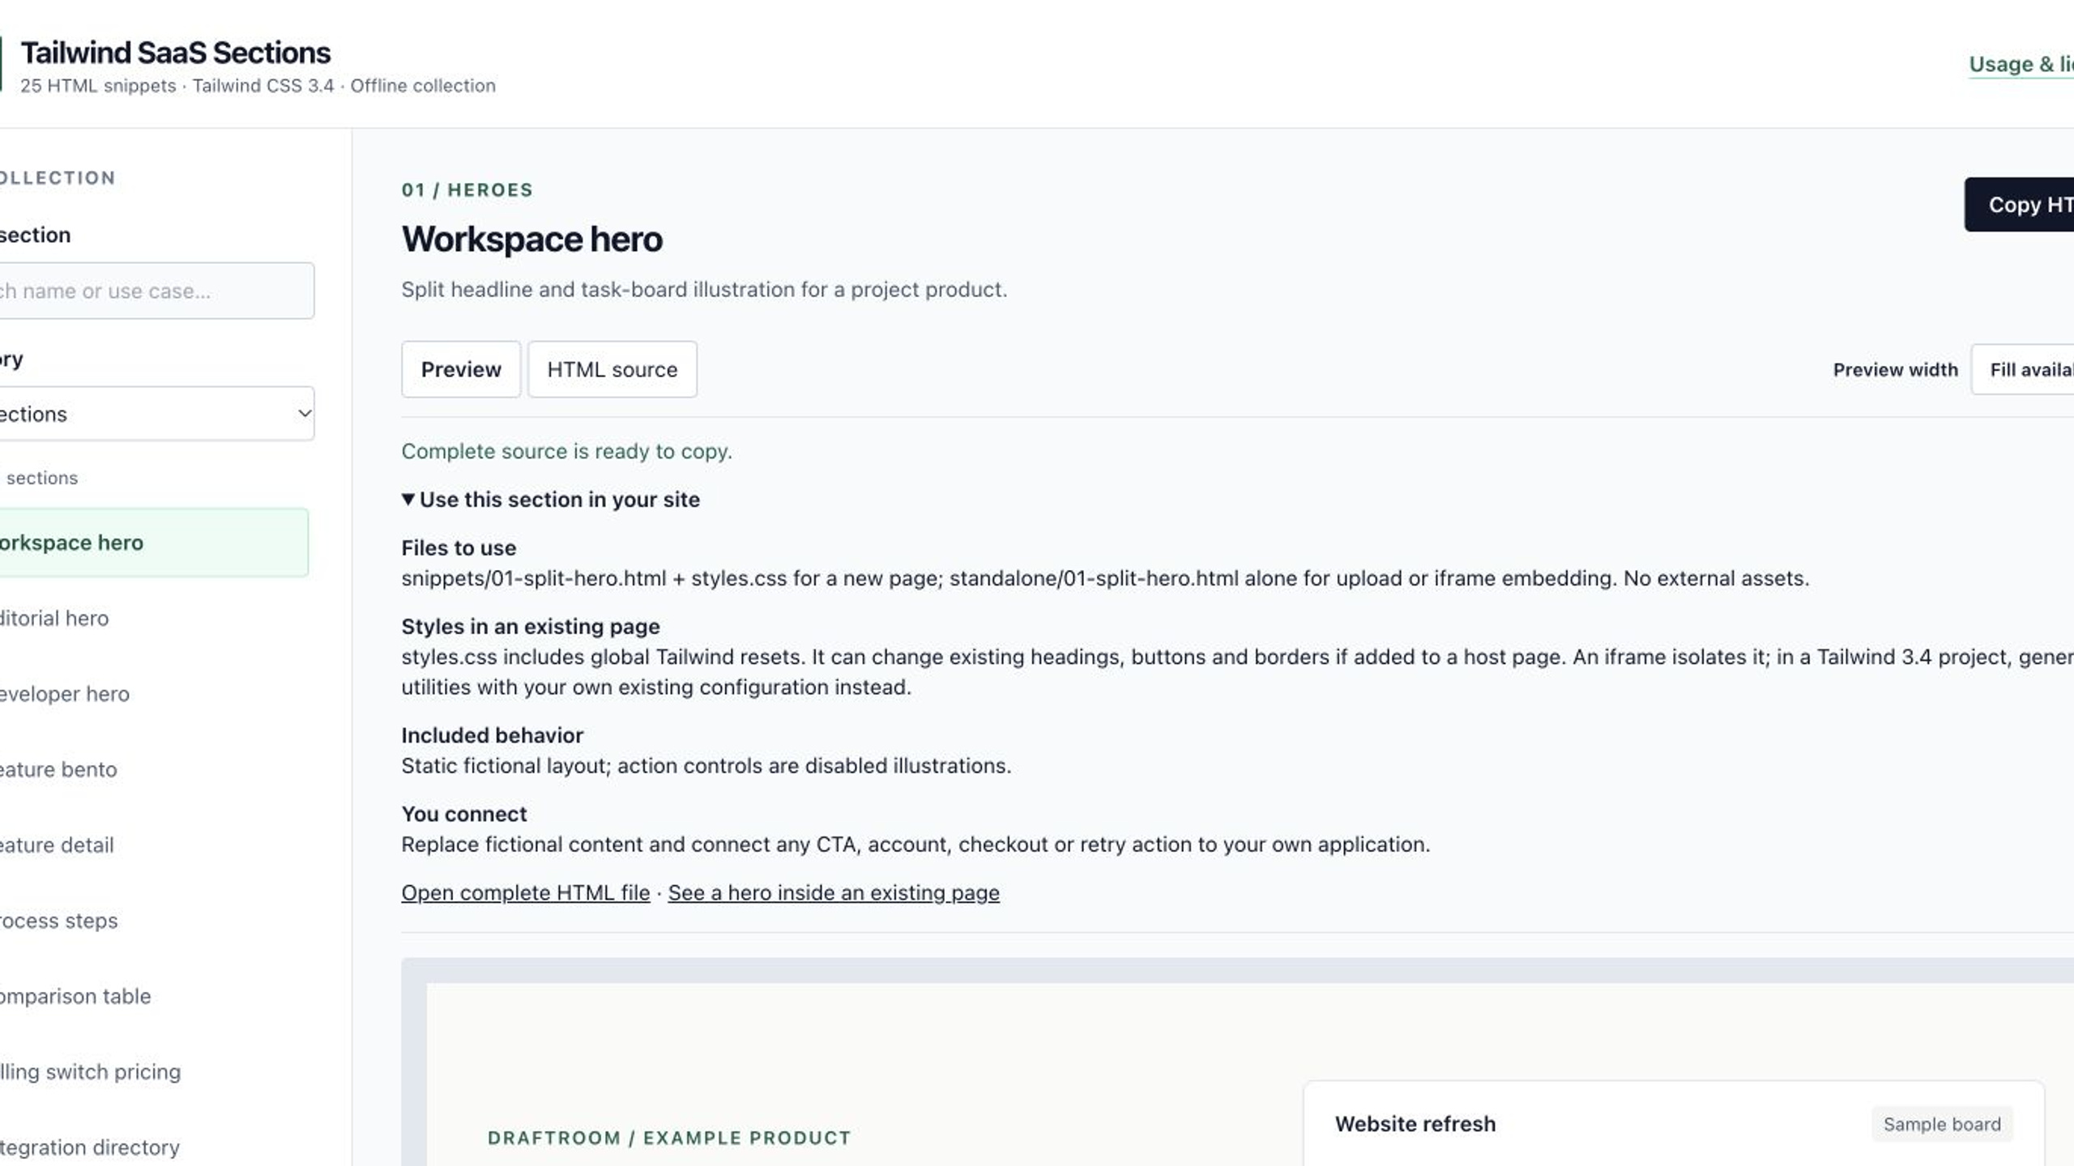The image size is (2074, 1166).
Task: Click the Copy HTML button
Action: 2019,205
